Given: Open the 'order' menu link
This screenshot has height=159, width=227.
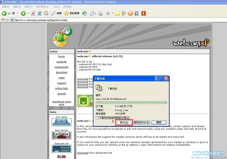Looking at the screenshot, I should [x=61, y=78].
